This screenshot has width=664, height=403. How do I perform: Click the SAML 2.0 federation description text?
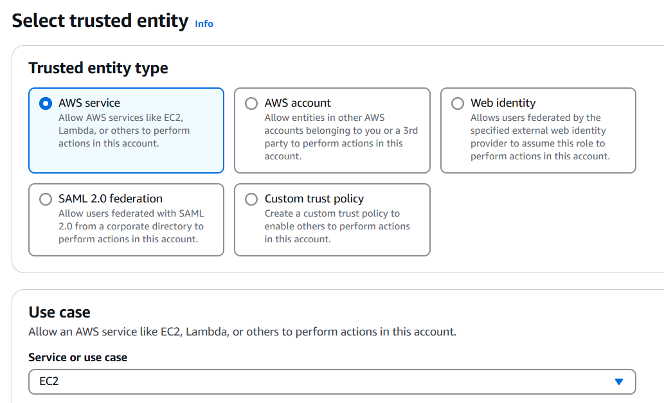point(130,226)
